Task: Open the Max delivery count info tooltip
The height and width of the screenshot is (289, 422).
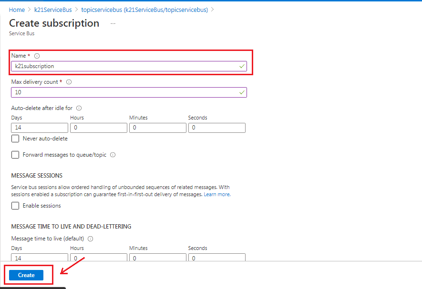Action: point(68,82)
